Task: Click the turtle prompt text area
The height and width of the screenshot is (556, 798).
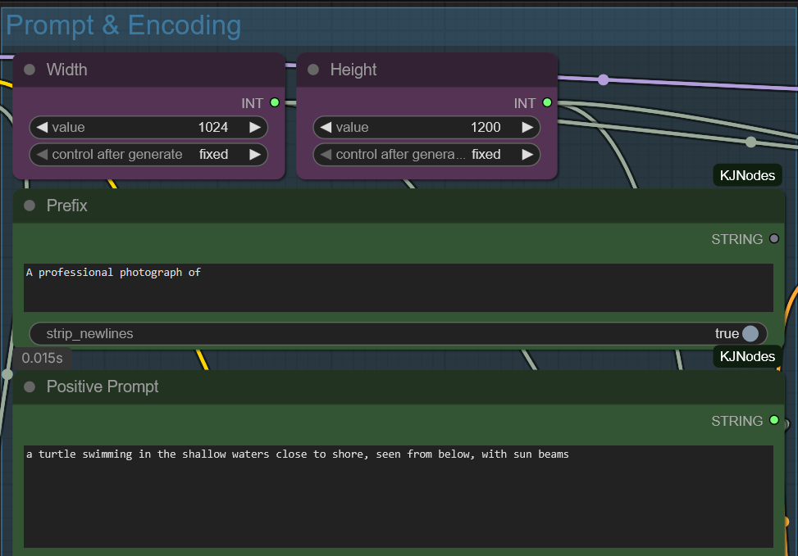Action: [398, 496]
